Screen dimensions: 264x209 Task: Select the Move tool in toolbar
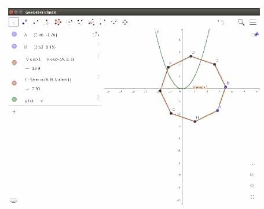13,22
